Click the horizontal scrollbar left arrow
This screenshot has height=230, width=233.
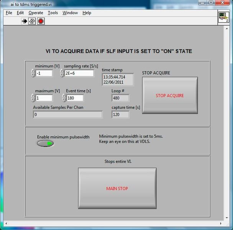(6, 223)
